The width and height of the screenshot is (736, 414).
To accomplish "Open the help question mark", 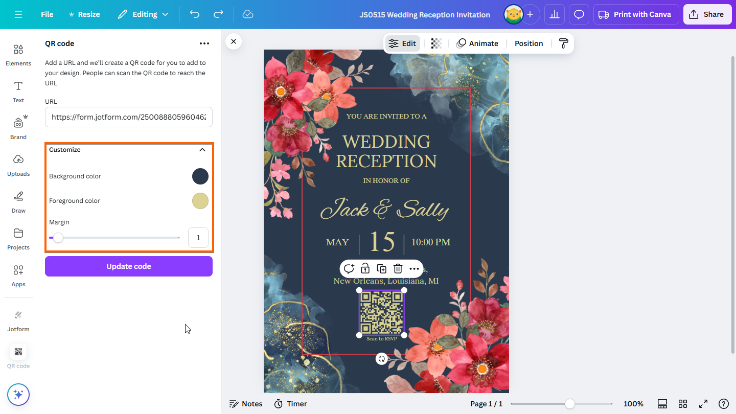I will (724, 404).
